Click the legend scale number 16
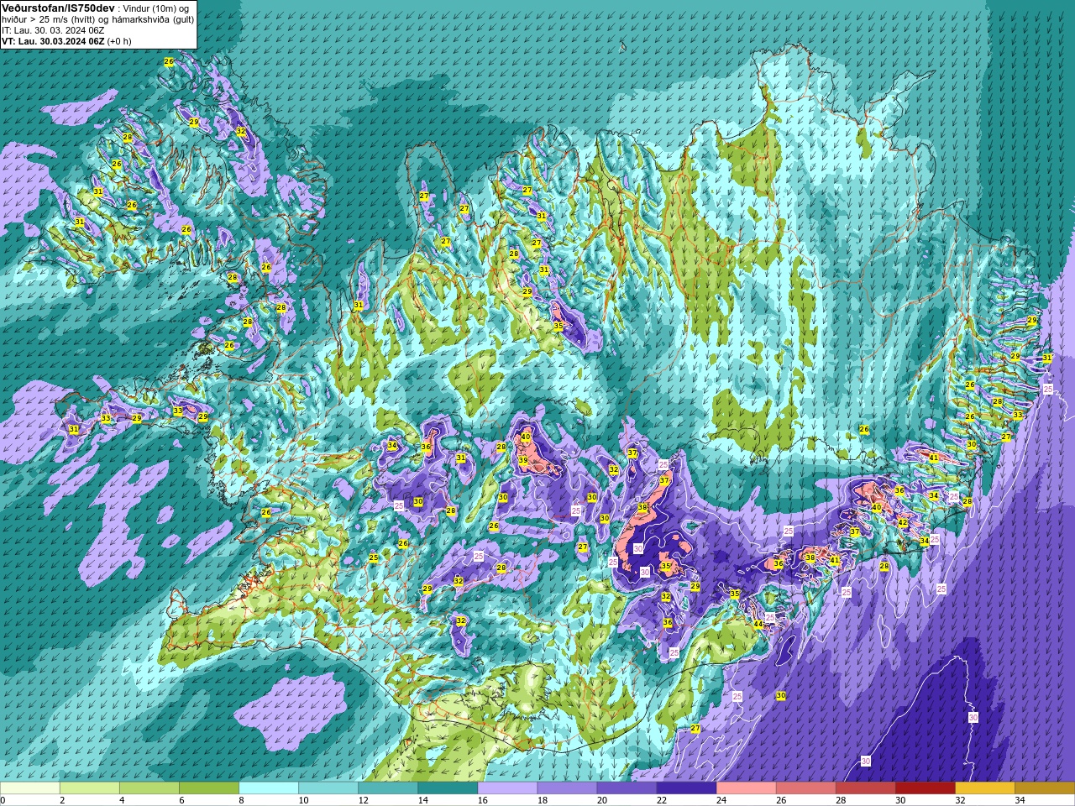The width and height of the screenshot is (1075, 806). tap(482, 800)
